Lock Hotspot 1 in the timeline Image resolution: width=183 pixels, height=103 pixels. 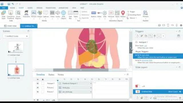coord(43,83)
